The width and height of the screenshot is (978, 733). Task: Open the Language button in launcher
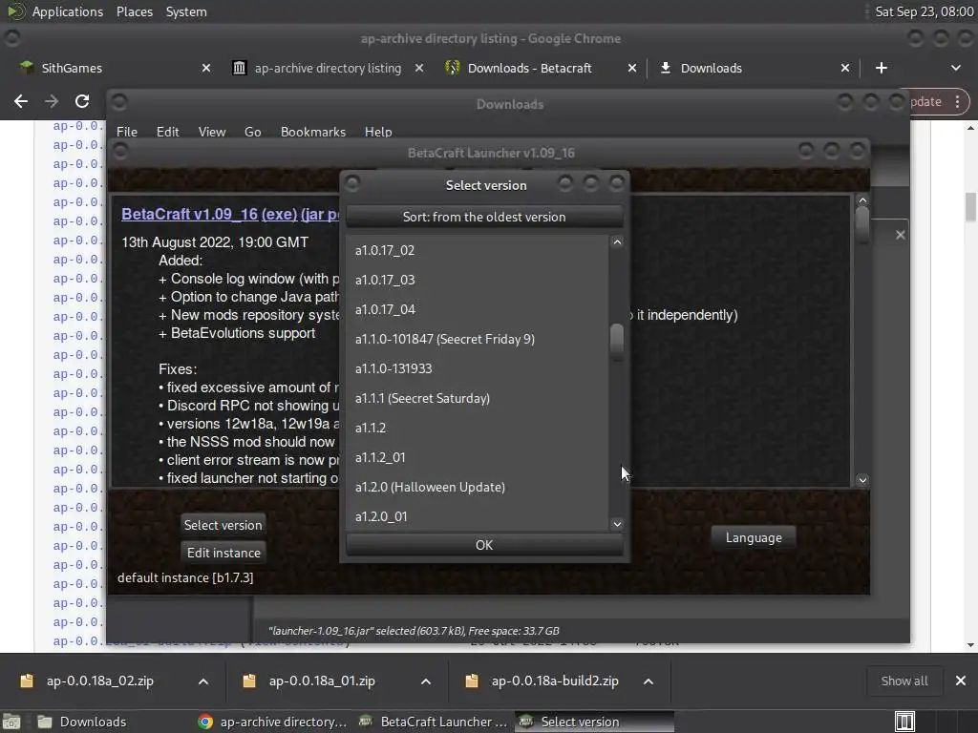click(754, 537)
